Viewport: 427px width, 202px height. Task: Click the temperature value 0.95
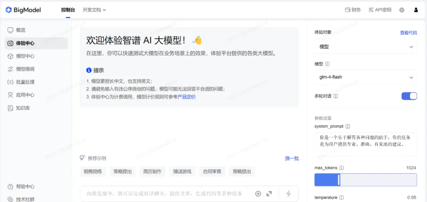[x=412, y=197]
